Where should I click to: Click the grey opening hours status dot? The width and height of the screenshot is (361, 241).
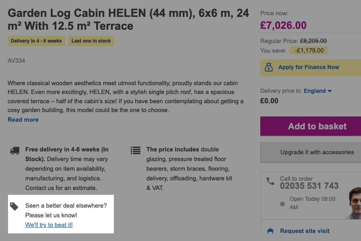click(x=282, y=204)
